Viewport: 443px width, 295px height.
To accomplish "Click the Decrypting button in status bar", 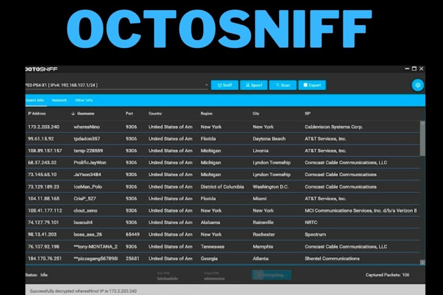I will click(271, 275).
